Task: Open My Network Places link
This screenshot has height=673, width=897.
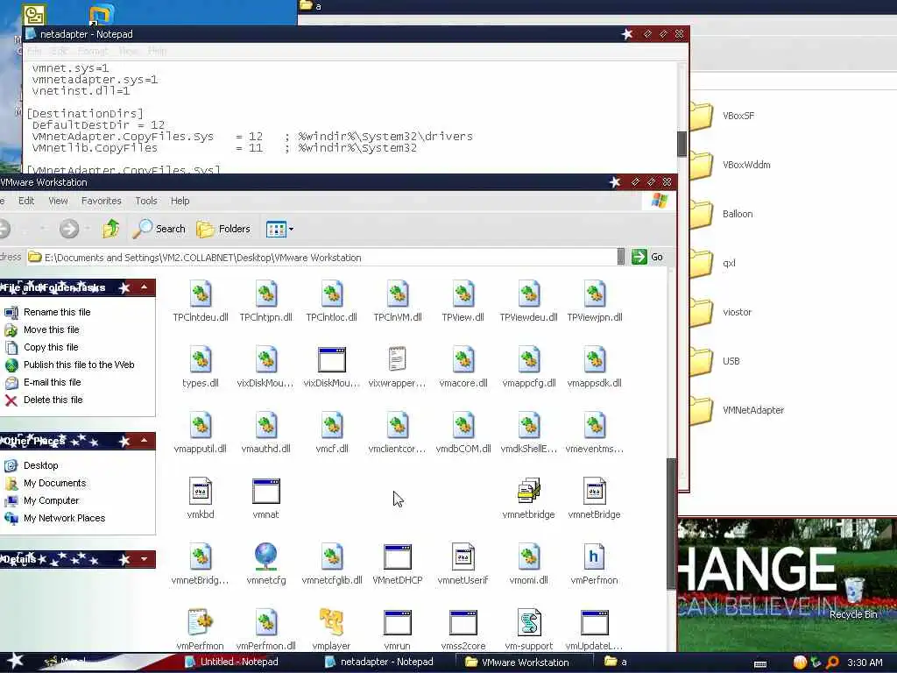Action: 65,518
